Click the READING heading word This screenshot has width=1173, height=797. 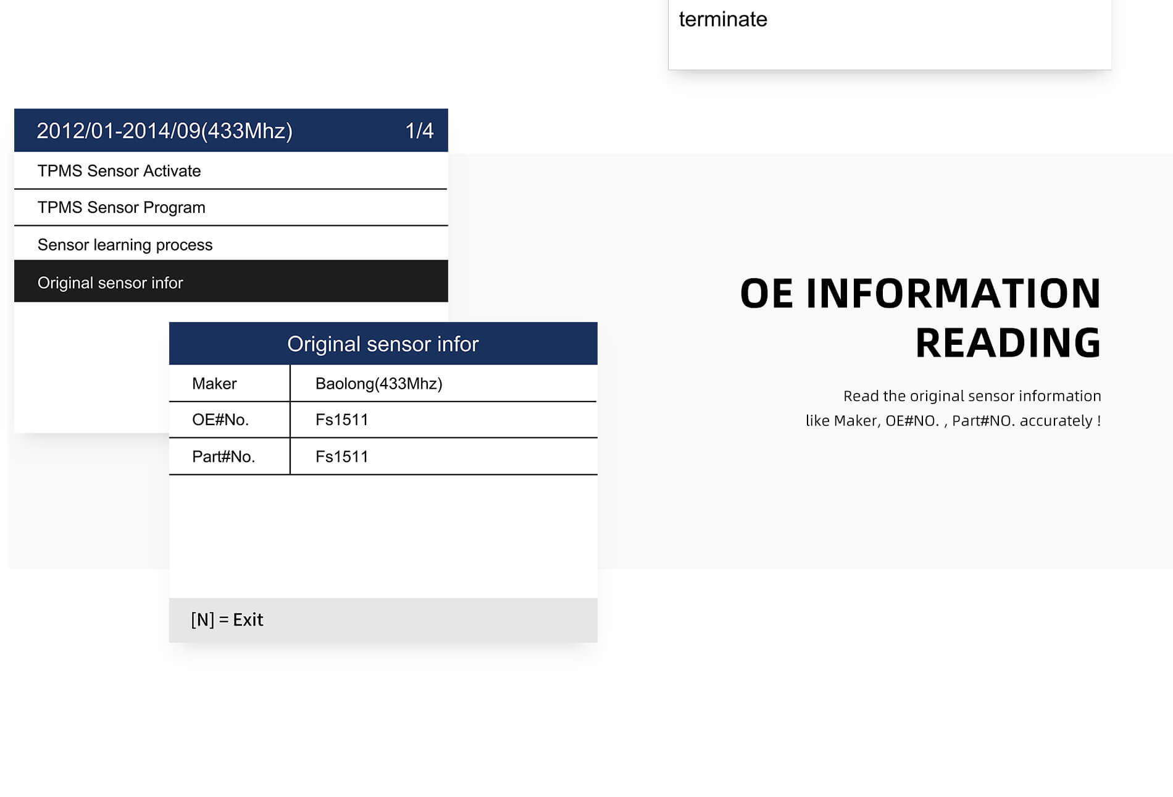pos(1008,343)
